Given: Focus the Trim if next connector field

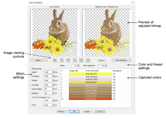Looking at the screenshot, I should pyautogui.click(x=48, y=100).
